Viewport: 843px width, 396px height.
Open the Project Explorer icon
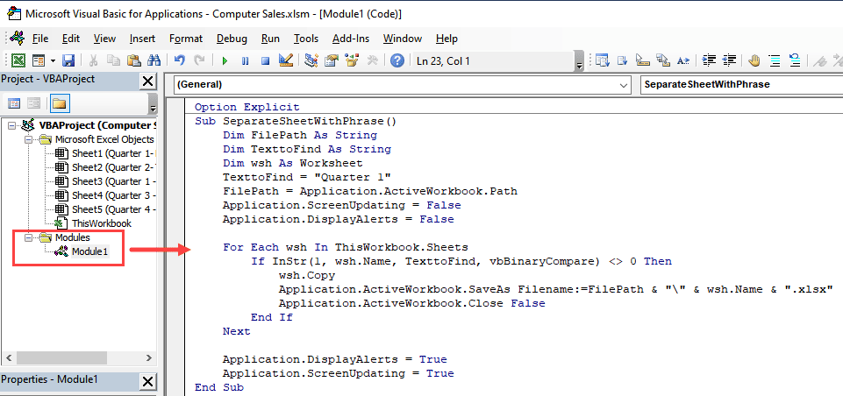click(x=311, y=60)
